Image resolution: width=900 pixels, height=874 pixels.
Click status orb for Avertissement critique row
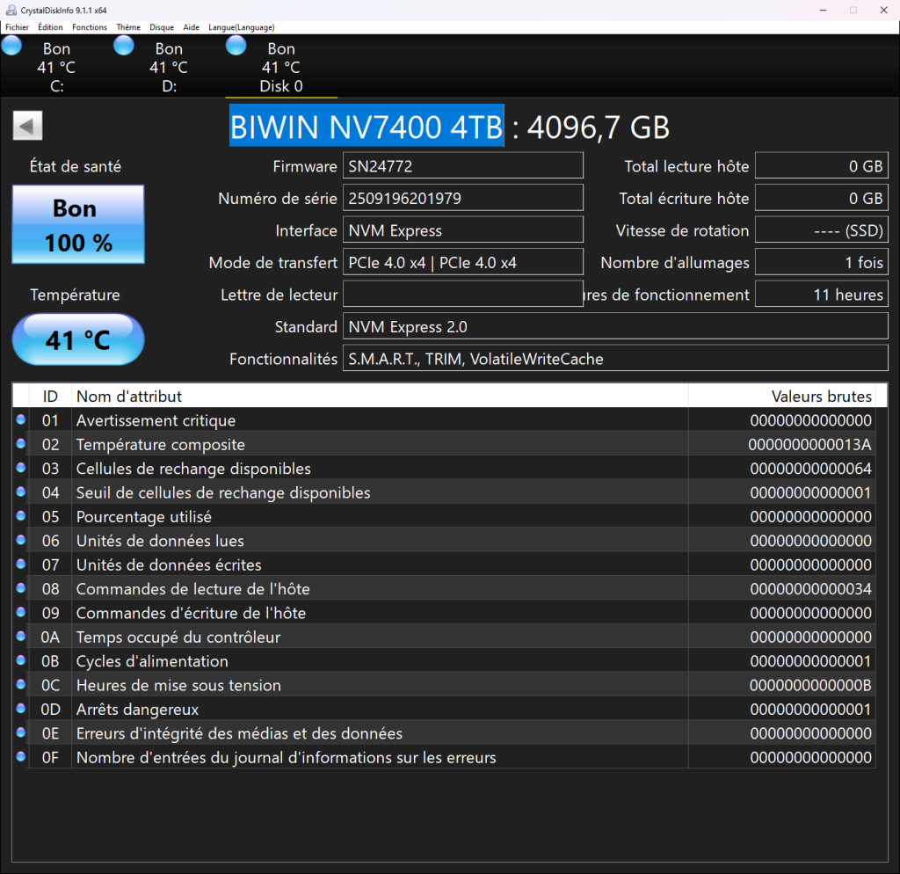(20, 420)
